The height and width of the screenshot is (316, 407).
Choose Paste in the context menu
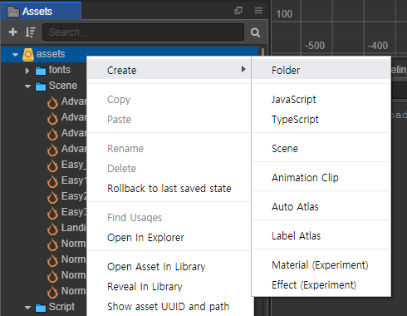[x=169, y=120]
